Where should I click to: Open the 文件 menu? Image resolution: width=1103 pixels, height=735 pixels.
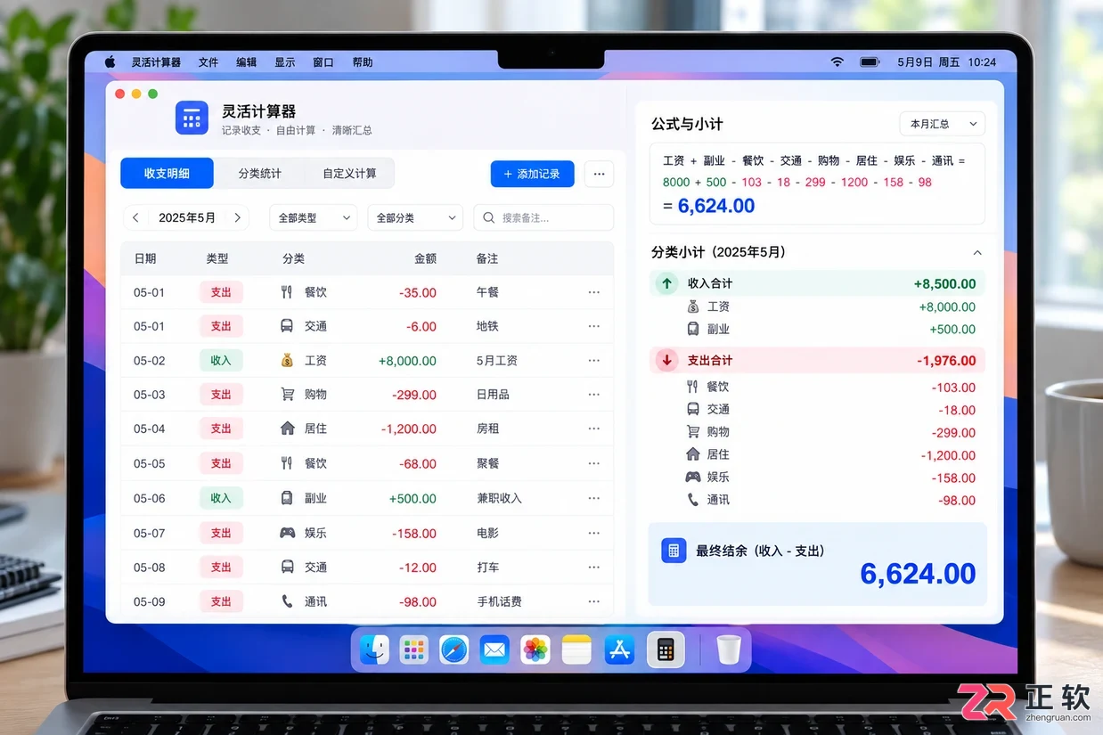tap(208, 62)
